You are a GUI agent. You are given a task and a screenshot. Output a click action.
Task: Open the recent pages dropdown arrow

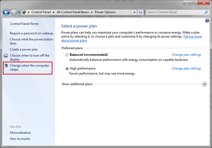coord(19,13)
